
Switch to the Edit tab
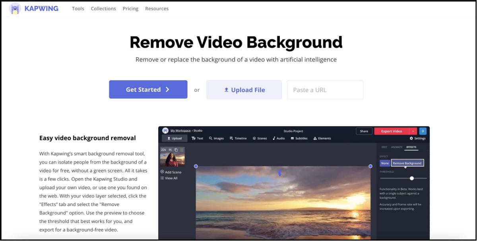[x=384, y=147]
